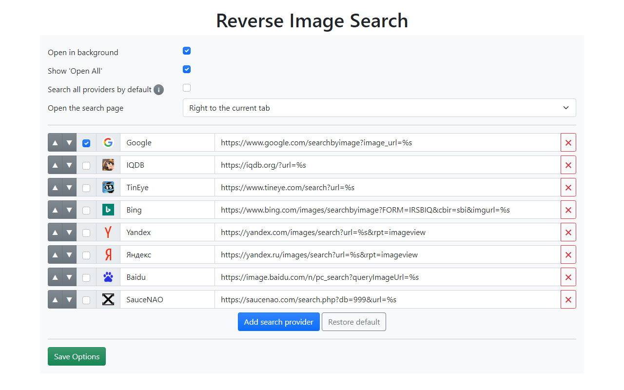Remove the SauceNAO provider entry

tap(568, 299)
